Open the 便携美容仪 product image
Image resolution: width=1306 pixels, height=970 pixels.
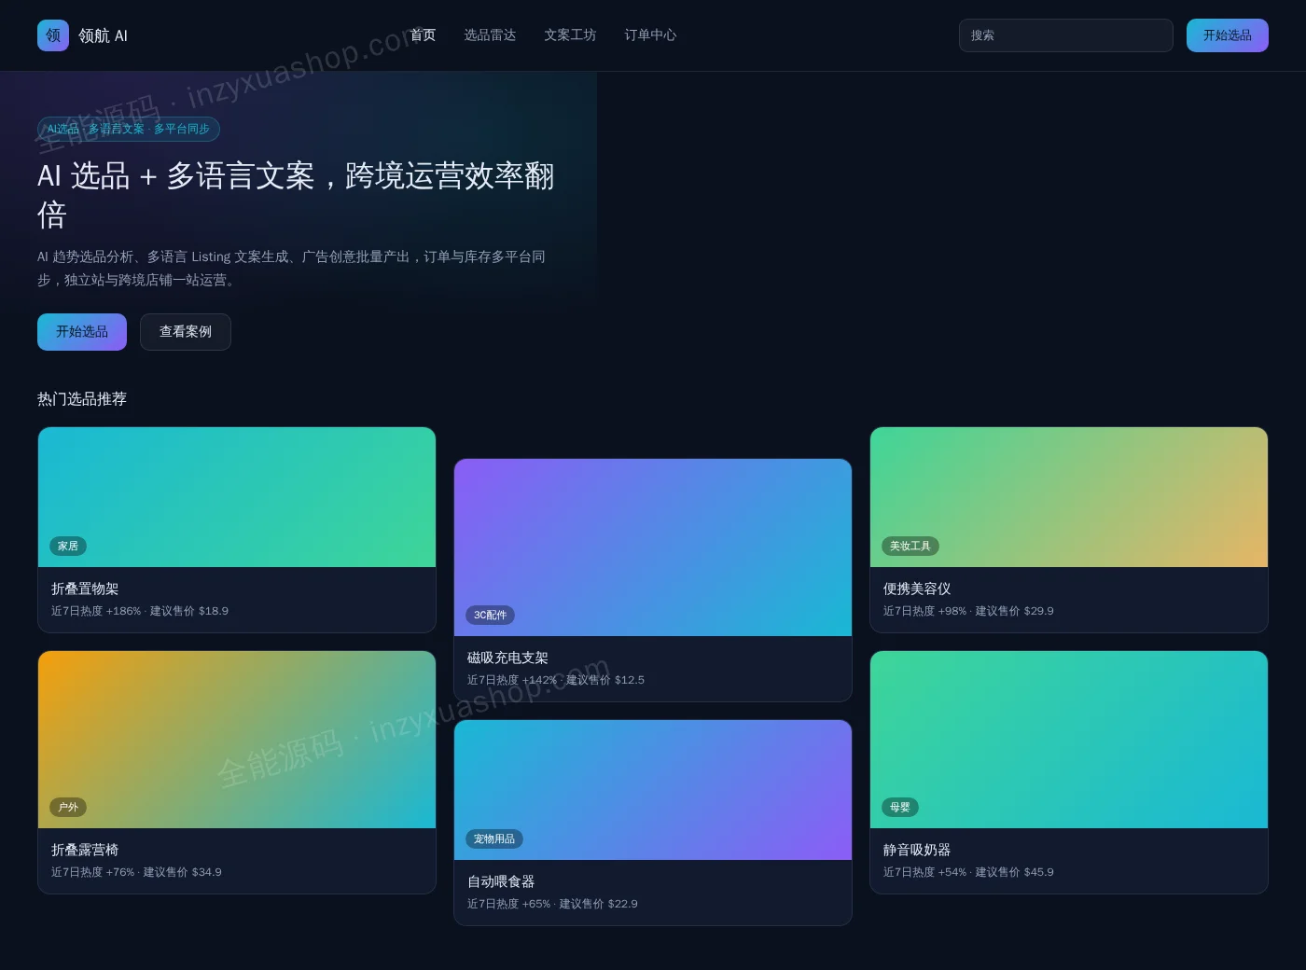pyautogui.click(x=1069, y=497)
